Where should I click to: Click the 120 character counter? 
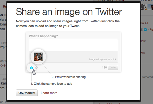click(x=104, y=67)
